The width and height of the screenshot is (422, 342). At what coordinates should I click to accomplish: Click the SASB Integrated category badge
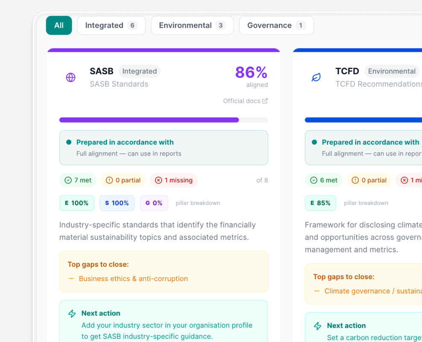point(139,71)
